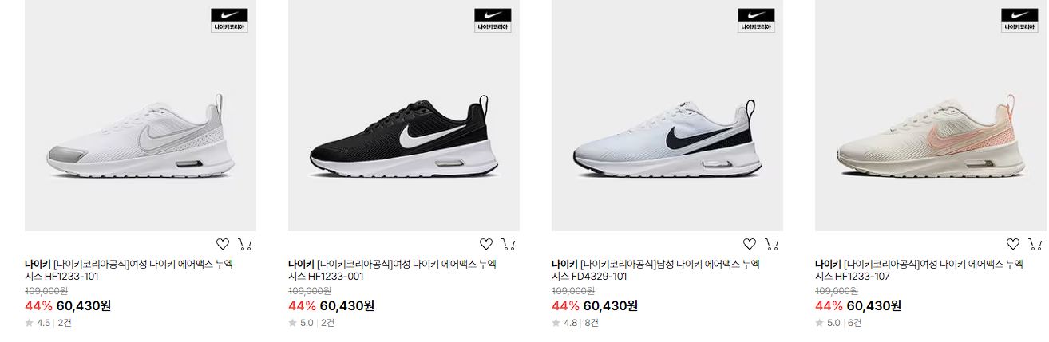View the 8 reviews of FD4329-101
1049x342 pixels.
(591, 323)
